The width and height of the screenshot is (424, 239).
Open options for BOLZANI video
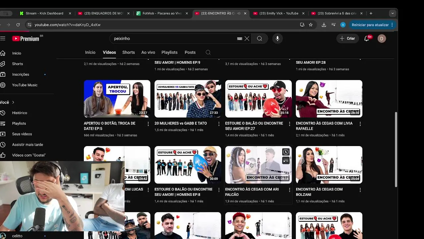[360, 190]
